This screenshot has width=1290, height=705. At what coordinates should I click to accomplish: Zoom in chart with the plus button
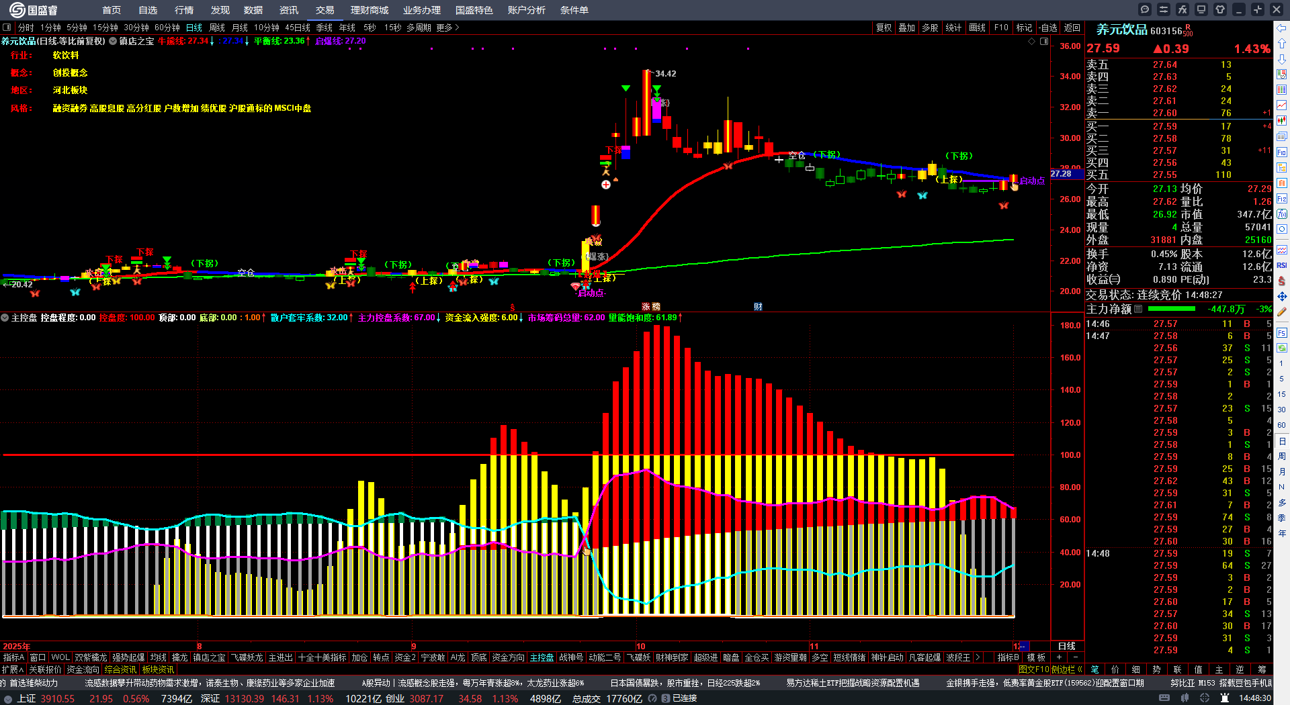tap(1059, 657)
